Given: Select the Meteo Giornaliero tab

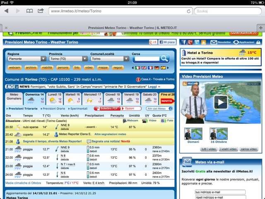Looking at the screenshot, I should 14,99.
